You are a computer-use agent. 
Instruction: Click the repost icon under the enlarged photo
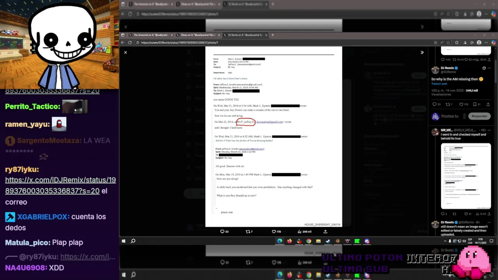[247, 231]
